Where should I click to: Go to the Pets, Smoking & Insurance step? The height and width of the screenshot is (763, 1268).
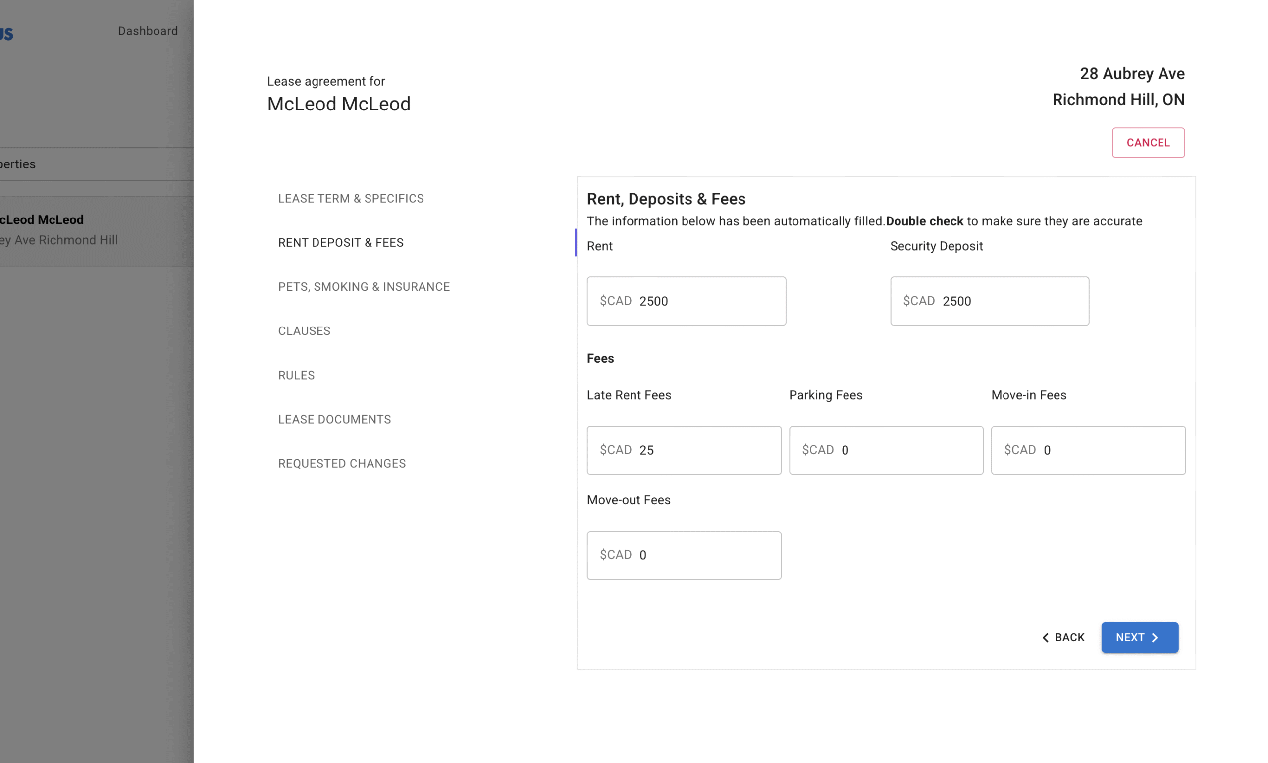coord(364,287)
